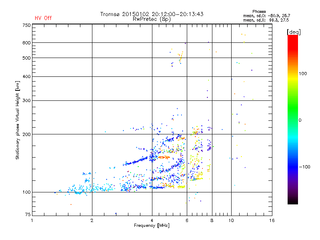This screenshot has height=240, width=320.
Task: Click the y-axis tick label '600'
Action: [x=26, y=43]
